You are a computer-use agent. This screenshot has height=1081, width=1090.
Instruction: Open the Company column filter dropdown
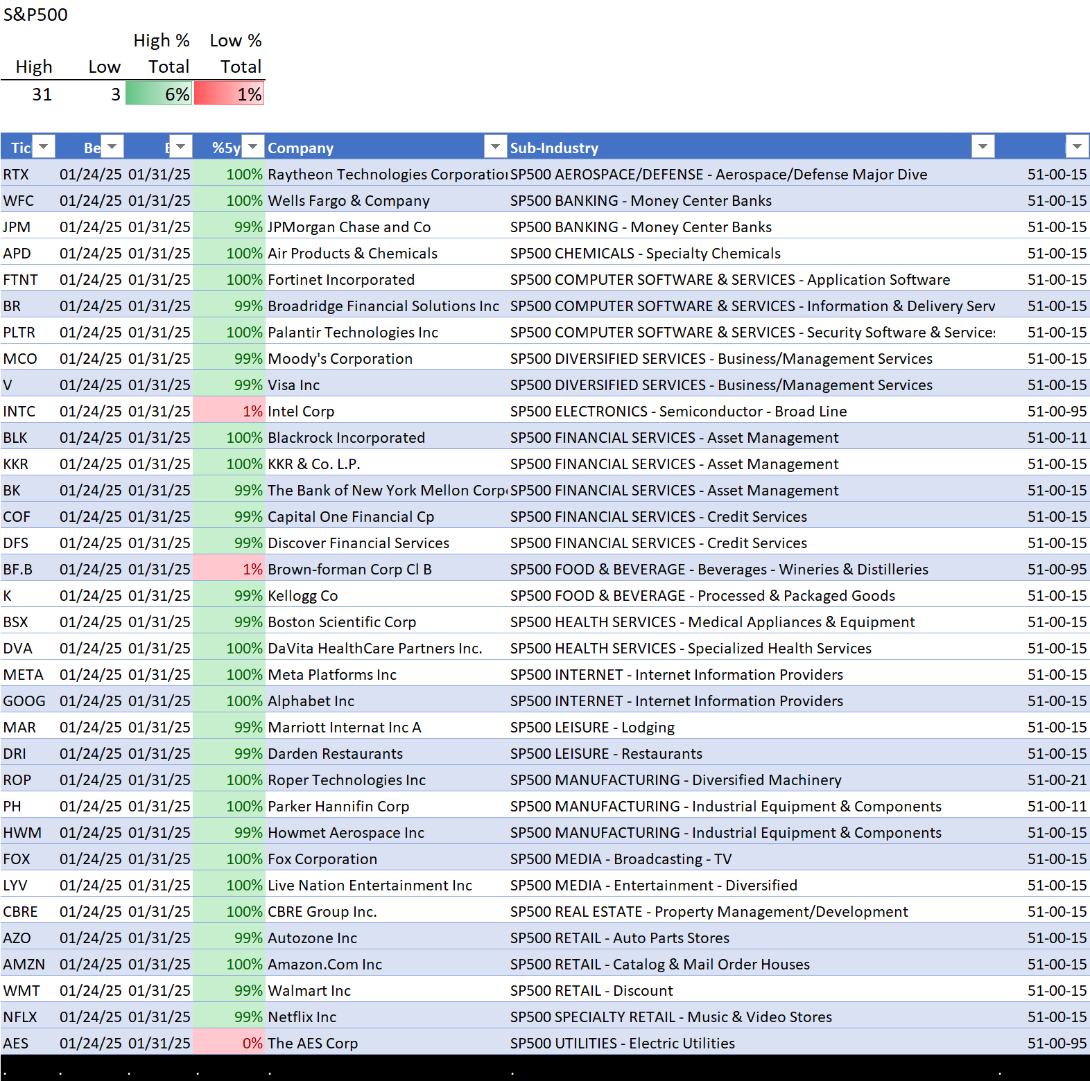(495, 147)
